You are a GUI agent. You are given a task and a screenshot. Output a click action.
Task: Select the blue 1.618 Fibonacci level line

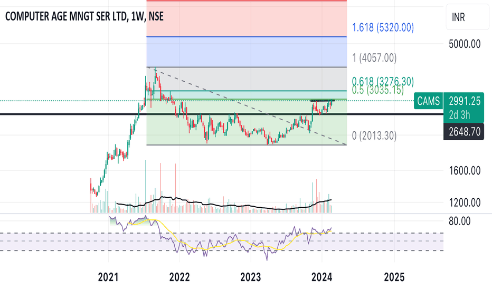247,37
